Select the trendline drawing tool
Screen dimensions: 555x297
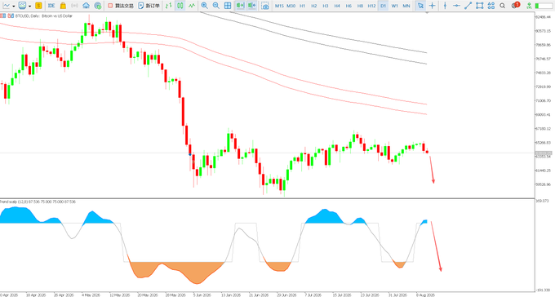tap(468, 6)
